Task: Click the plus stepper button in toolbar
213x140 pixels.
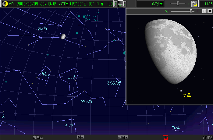Action: 120,2
